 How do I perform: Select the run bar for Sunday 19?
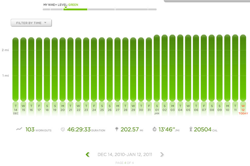point(55,69)
